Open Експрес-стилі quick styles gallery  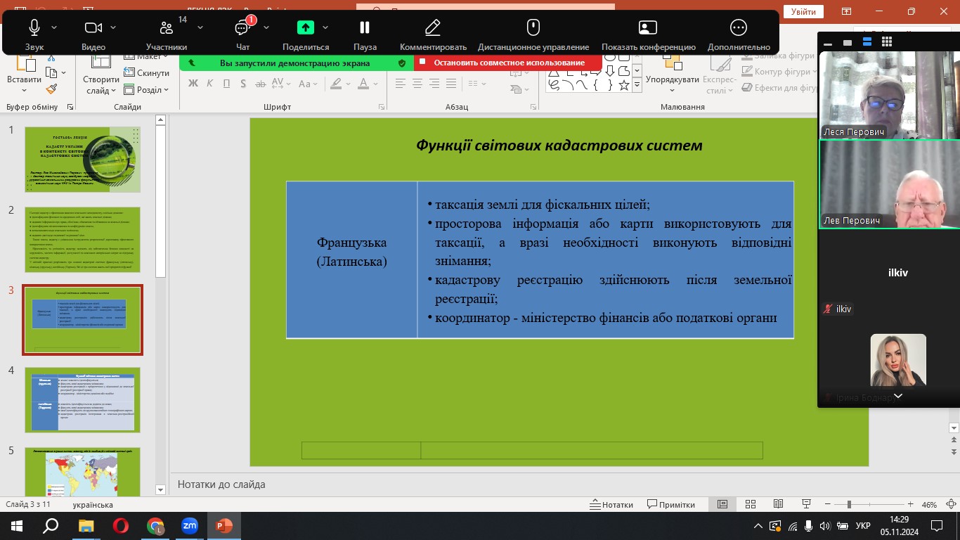click(x=719, y=73)
